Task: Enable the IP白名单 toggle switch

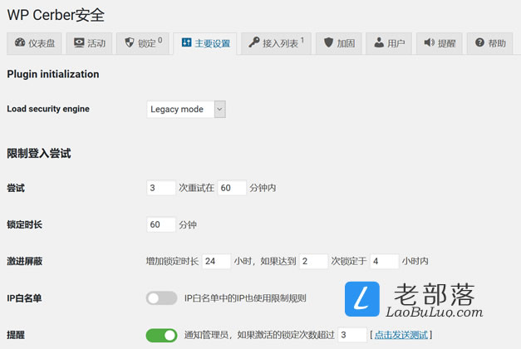Action: click(161, 298)
